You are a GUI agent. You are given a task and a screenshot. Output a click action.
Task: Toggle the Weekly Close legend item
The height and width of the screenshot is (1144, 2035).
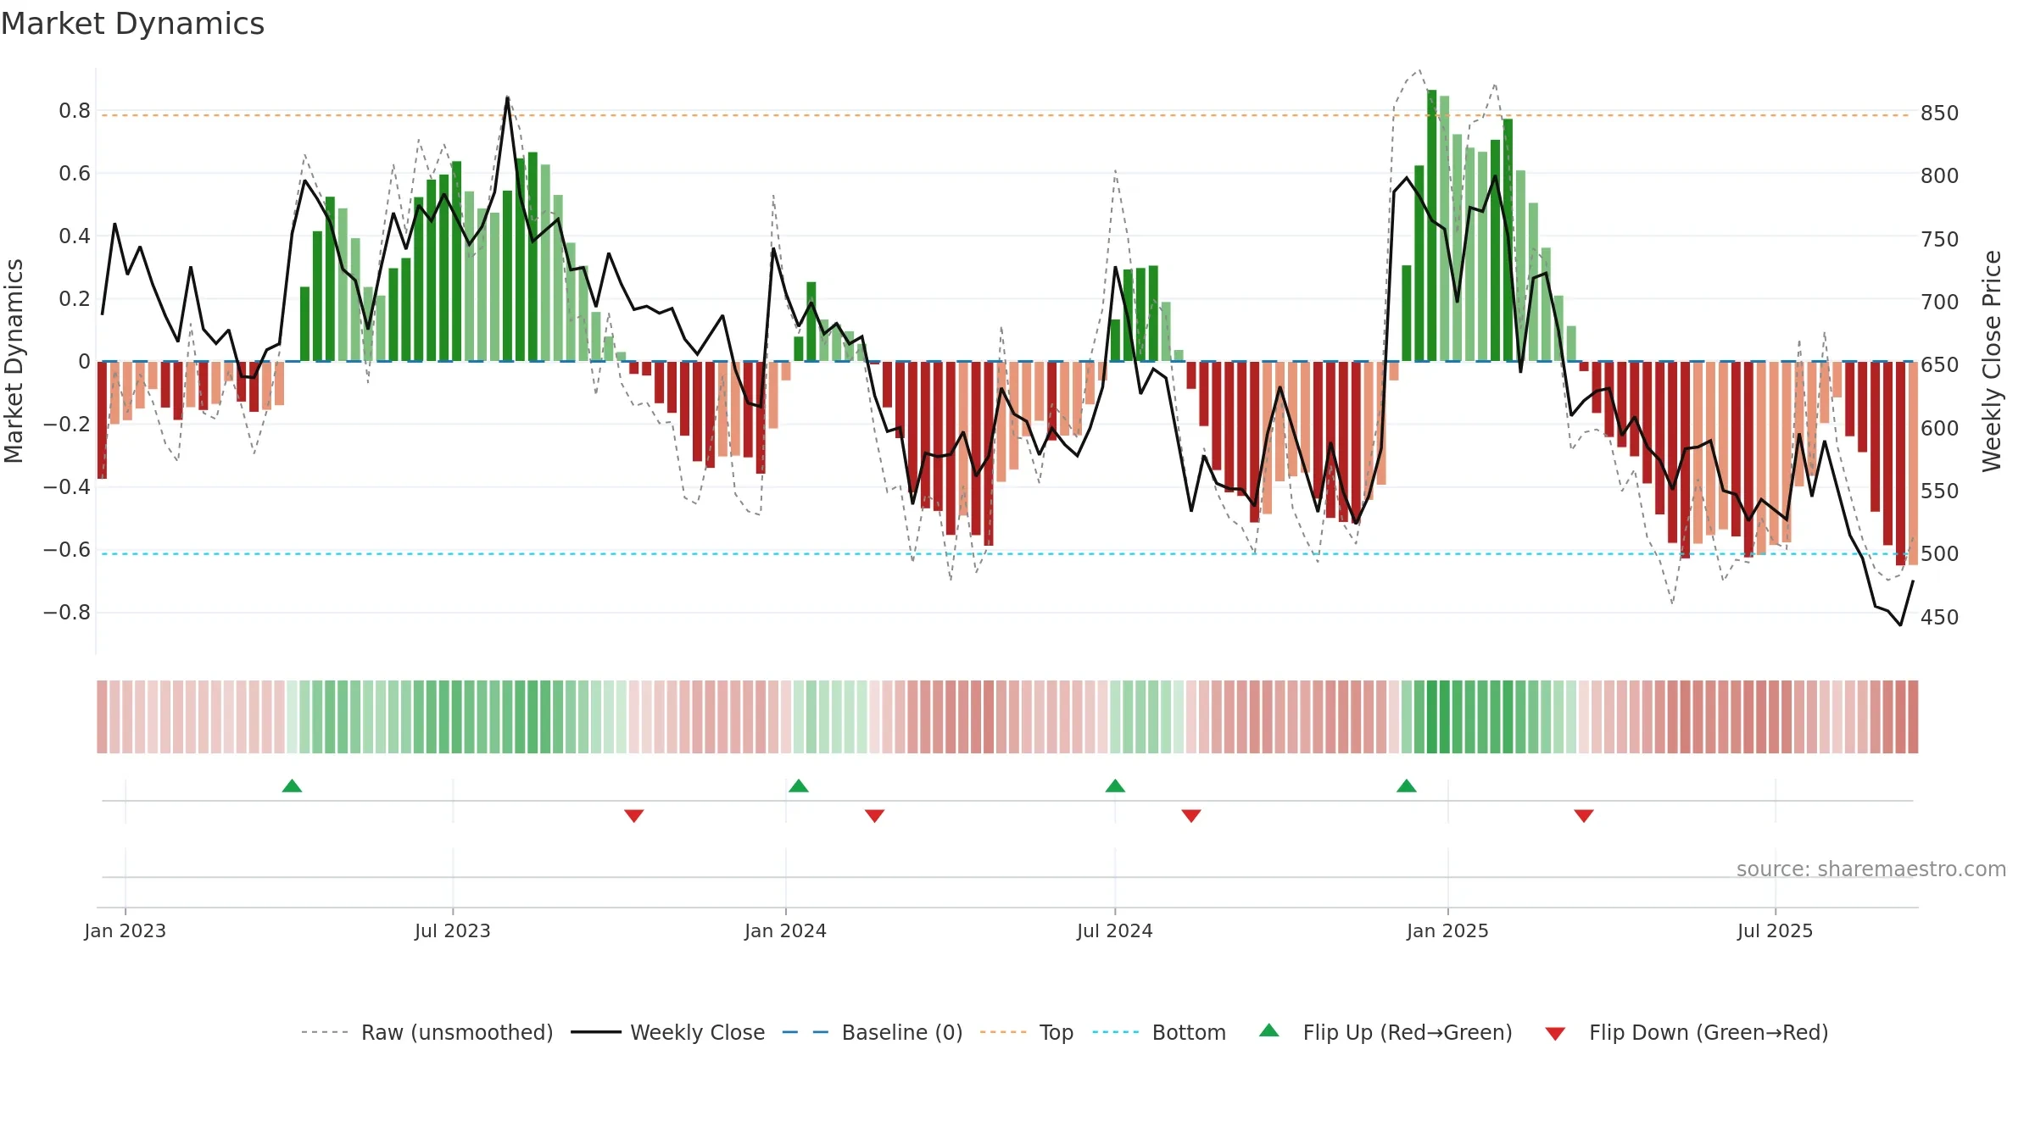tap(668, 1032)
